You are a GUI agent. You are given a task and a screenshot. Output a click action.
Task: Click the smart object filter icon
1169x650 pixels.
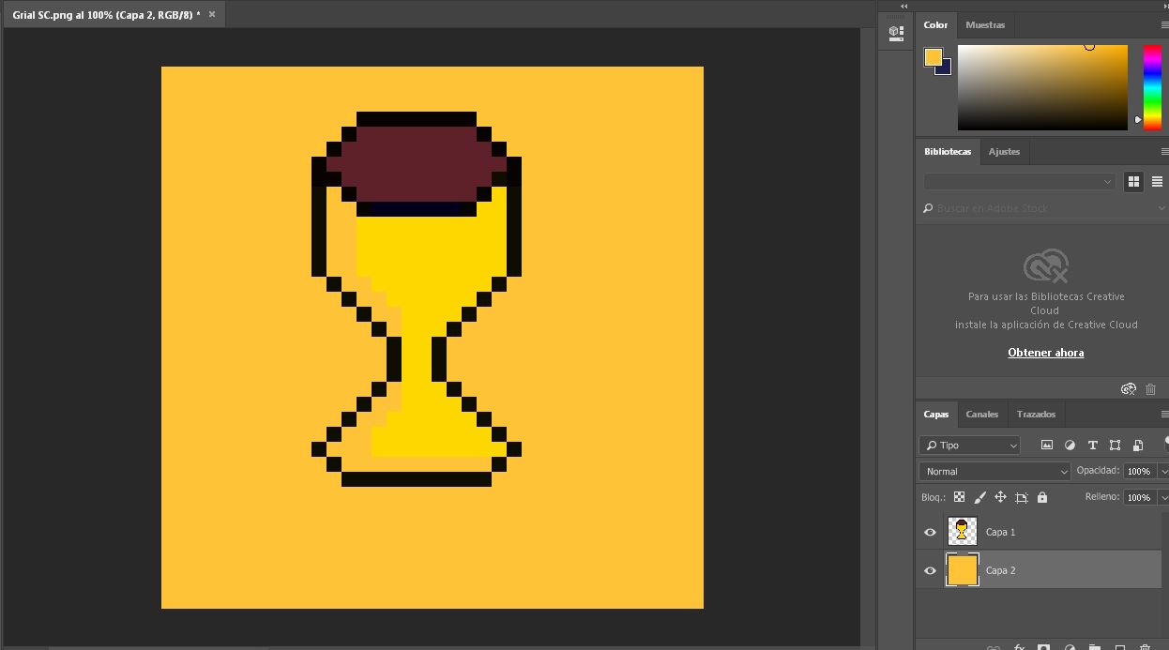(1138, 446)
